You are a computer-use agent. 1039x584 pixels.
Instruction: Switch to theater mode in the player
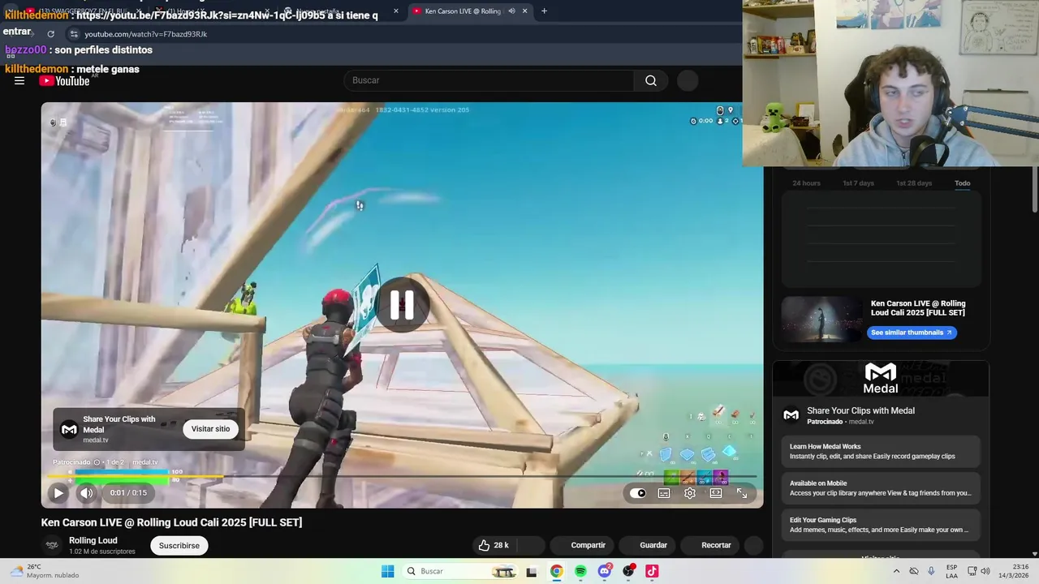(716, 492)
